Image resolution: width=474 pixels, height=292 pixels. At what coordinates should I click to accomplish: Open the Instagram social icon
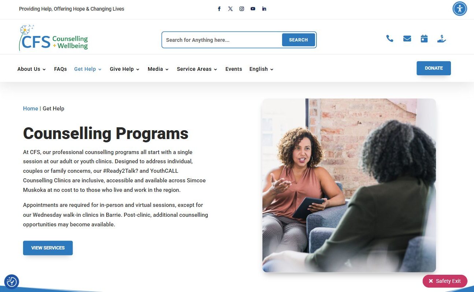click(x=242, y=9)
